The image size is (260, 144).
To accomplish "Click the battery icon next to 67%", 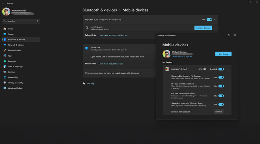I will (x=205, y=69).
